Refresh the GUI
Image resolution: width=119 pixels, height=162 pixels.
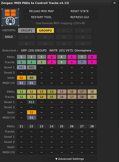(x=80, y=17)
